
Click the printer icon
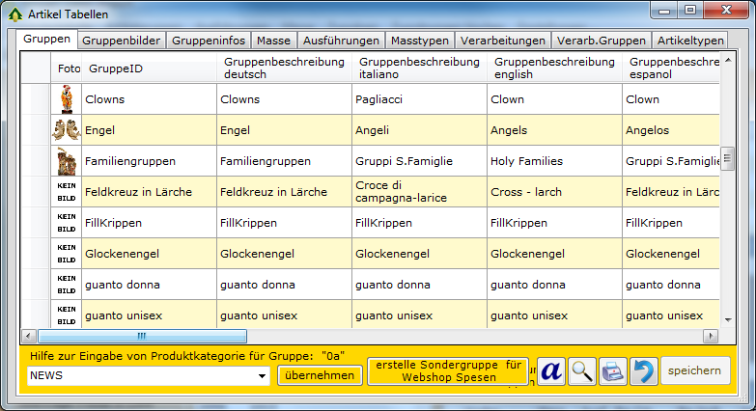pos(613,371)
